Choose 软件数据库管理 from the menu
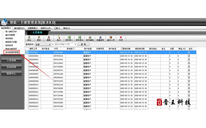This screenshot has height=128, width=206. (x=12, y=52)
